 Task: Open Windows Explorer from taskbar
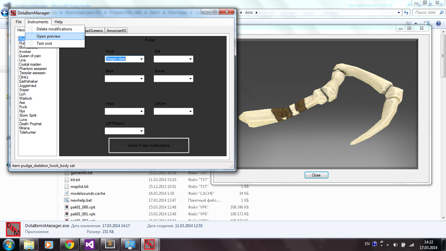click(29, 244)
